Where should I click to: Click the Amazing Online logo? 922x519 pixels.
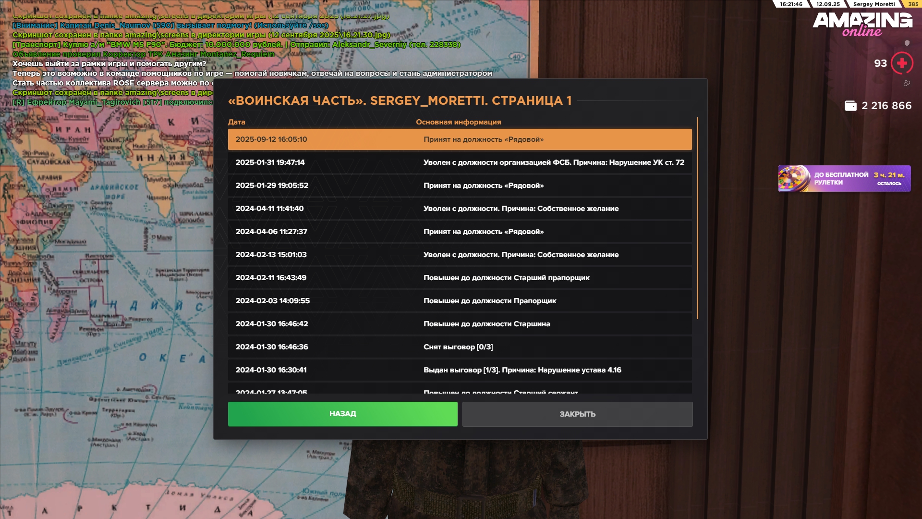[862, 24]
